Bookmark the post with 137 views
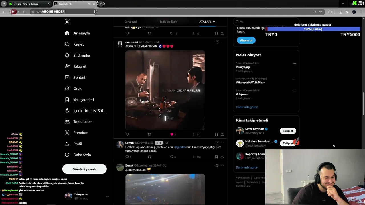Viewport: 365px width, 205px height. 216,33
